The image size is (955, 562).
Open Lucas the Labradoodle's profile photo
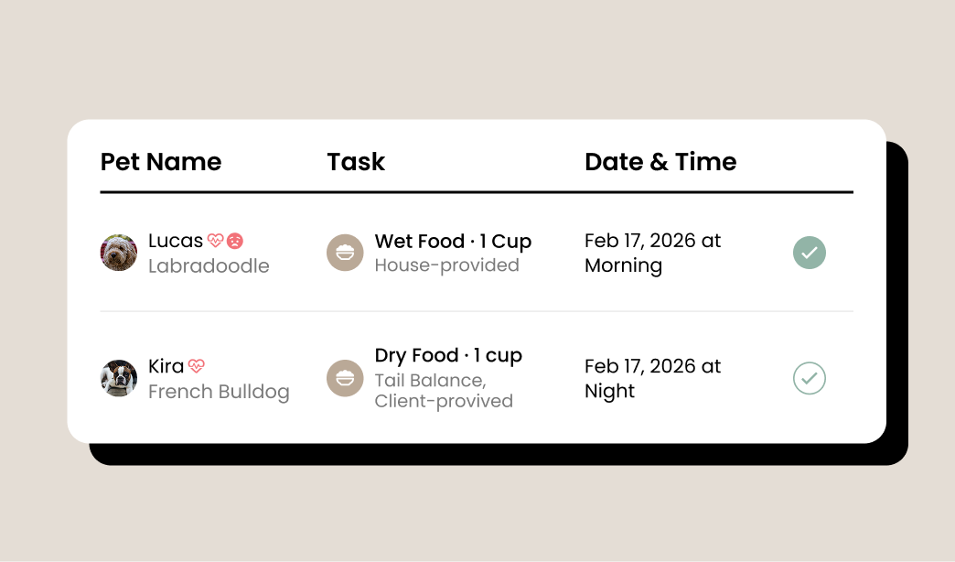tap(119, 253)
